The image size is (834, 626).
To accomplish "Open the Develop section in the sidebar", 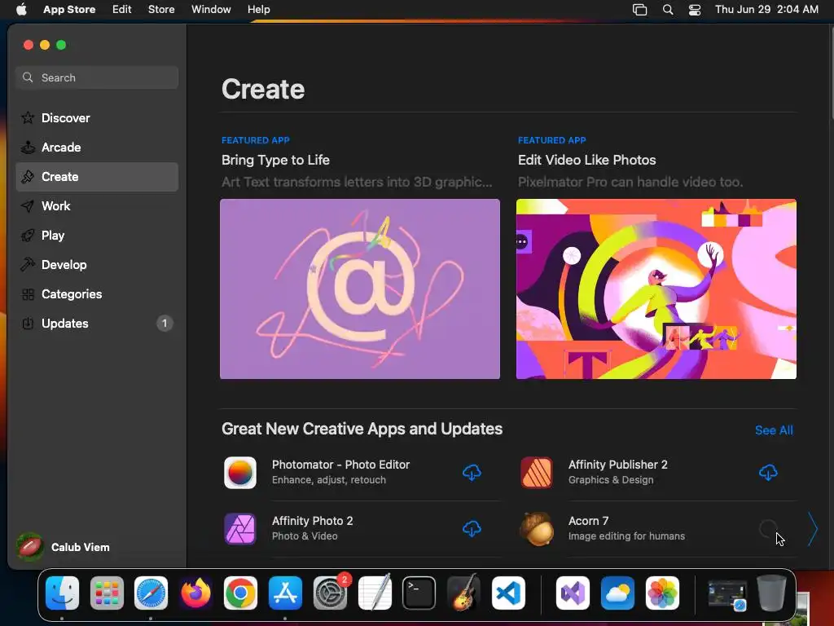I will click(x=97, y=265).
